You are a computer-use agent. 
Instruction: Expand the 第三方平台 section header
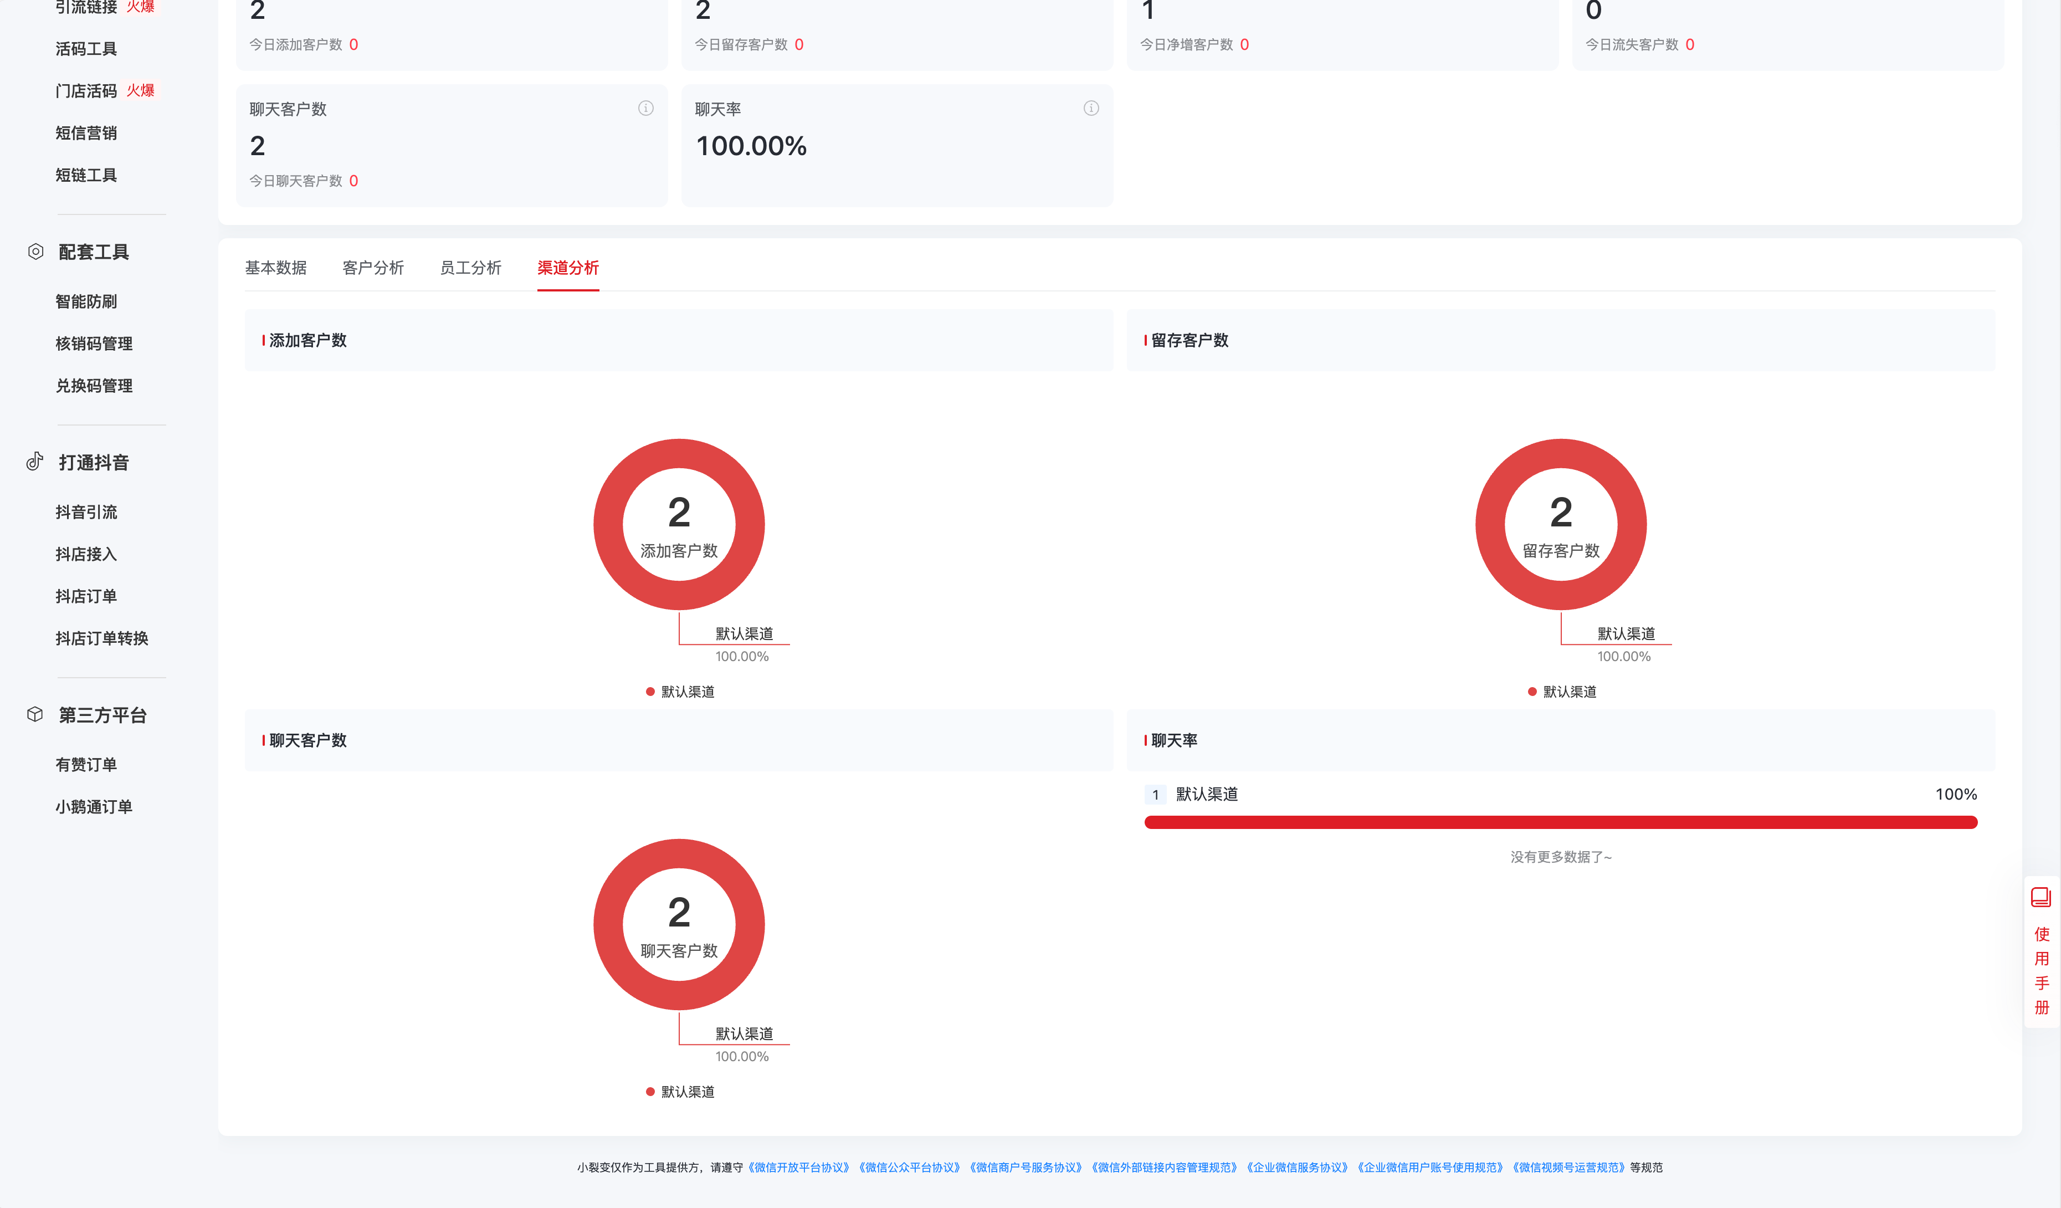[102, 715]
